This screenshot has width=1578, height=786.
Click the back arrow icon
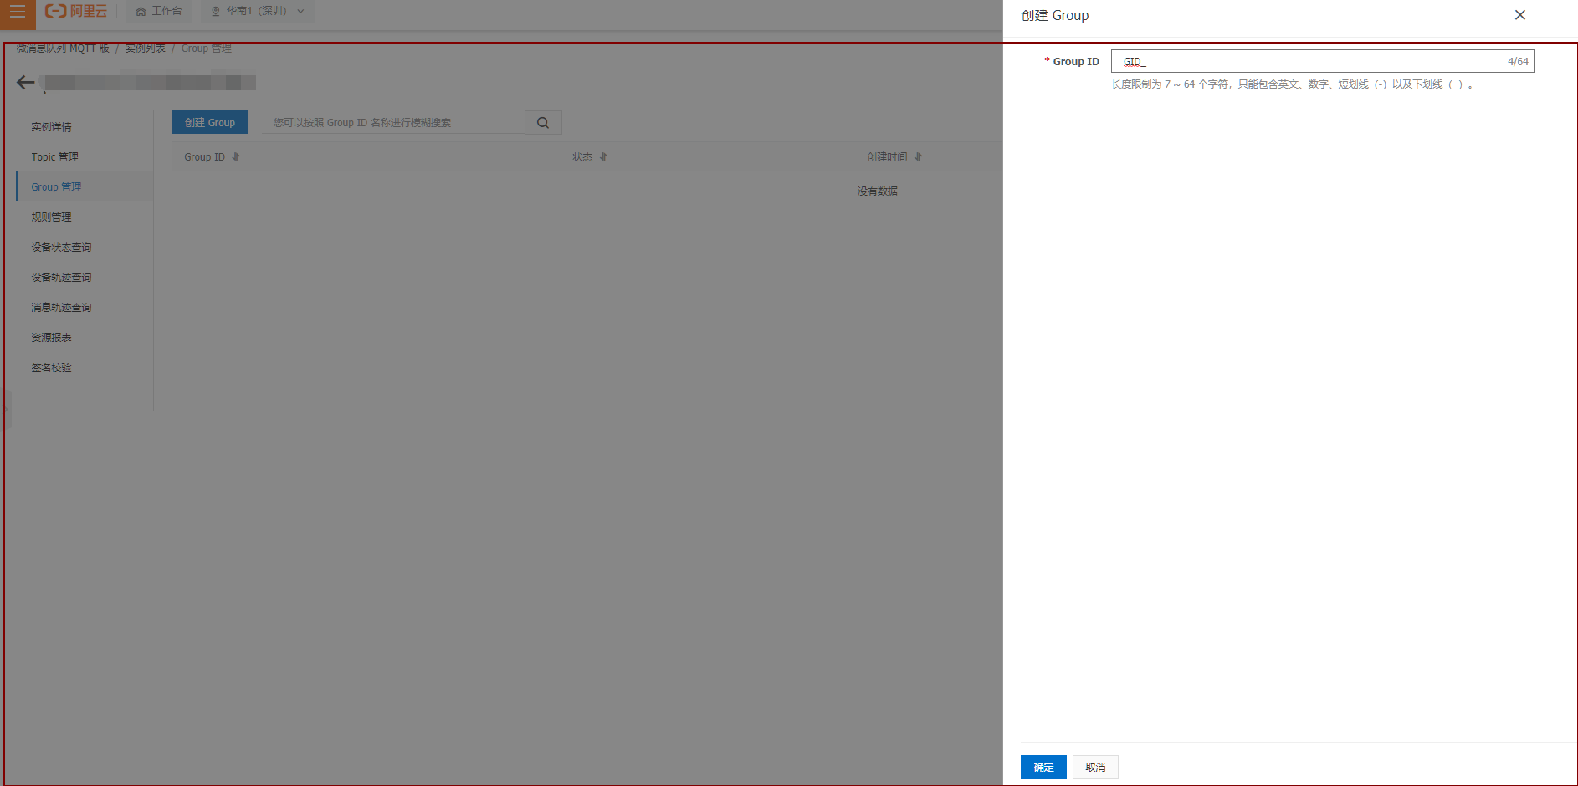[26, 82]
